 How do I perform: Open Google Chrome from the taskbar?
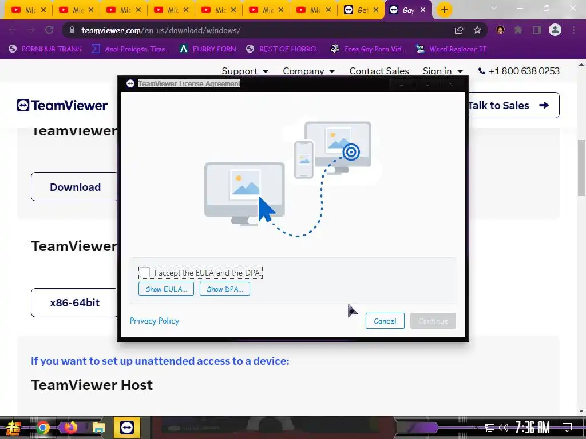coord(42,428)
